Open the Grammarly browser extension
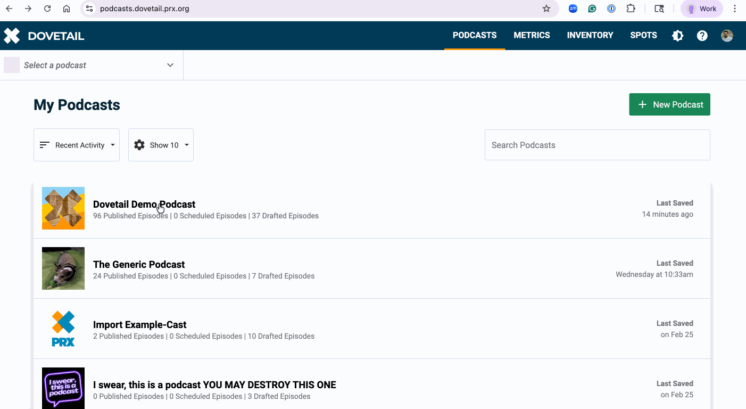Viewport: 746px width, 409px height. [592, 9]
